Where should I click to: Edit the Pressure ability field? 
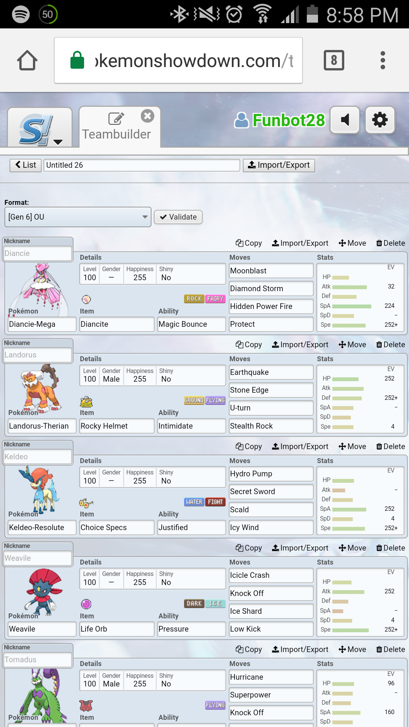point(192,629)
